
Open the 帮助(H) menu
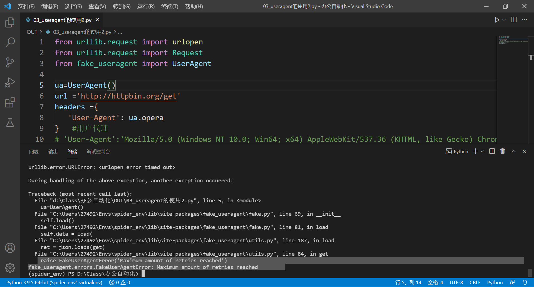tap(194, 6)
